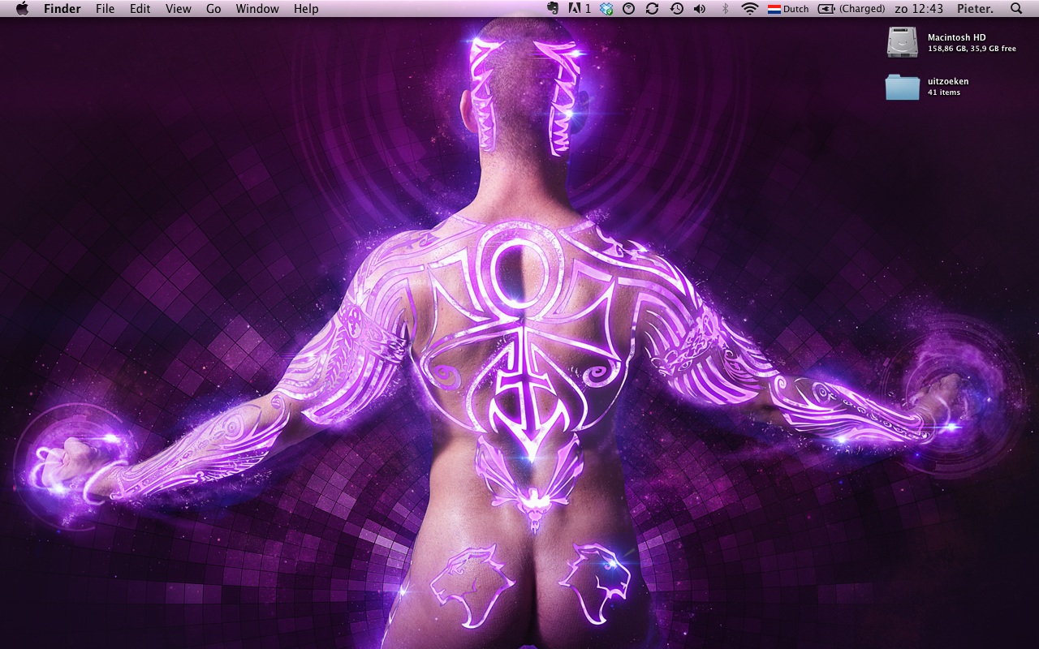Open the sync arrows status menu

coord(652,9)
